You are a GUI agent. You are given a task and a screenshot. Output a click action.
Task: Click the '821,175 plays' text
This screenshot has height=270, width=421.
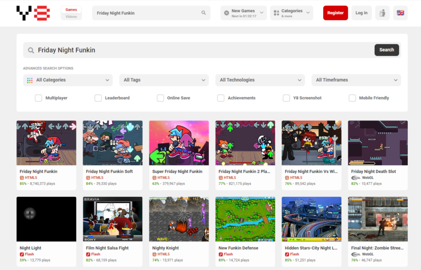click(x=240, y=184)
